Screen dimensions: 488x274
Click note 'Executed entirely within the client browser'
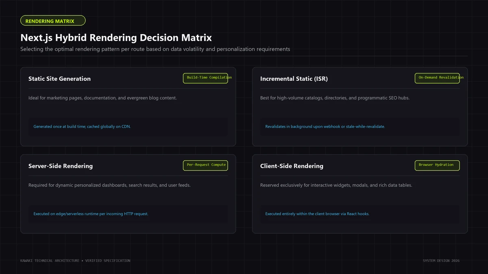coord(317,214)
